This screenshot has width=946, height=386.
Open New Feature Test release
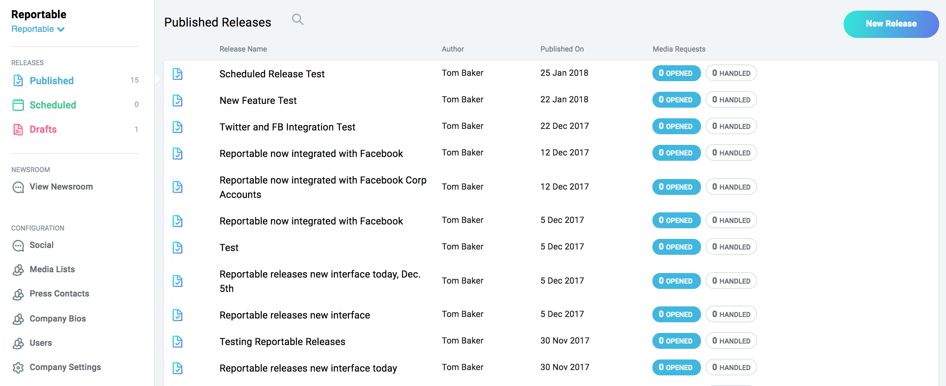click(x=258, y=100)
